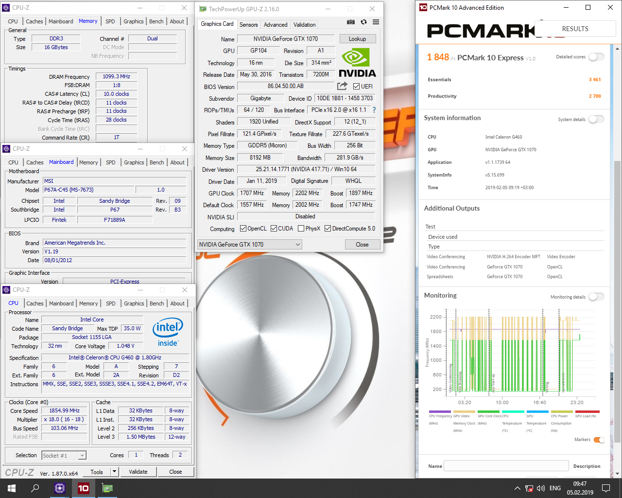Switch to Advanced tab in GPU-Z

[x=276, y=25]
